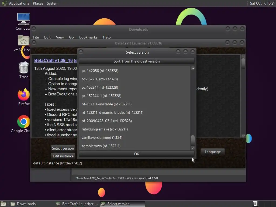
Task: Open Bookmarks menu in Downloads window
Action: pyautogui.click(x=88, y=37)
